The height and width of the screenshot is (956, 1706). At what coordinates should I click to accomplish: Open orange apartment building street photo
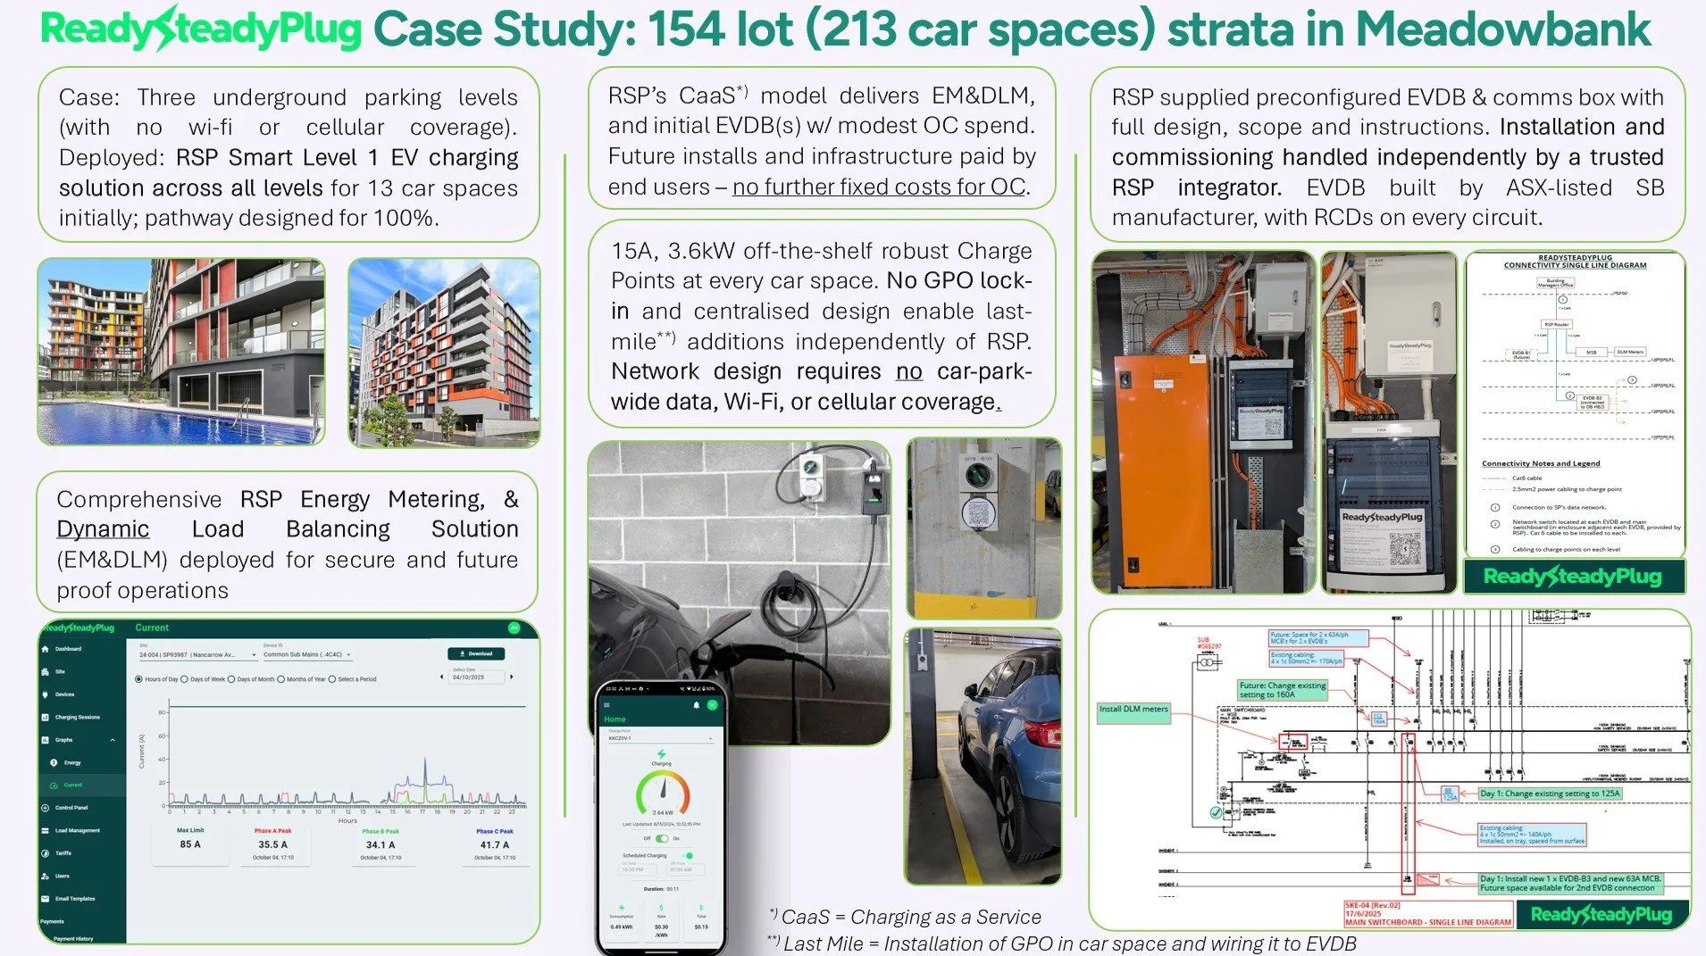[444, 353]
